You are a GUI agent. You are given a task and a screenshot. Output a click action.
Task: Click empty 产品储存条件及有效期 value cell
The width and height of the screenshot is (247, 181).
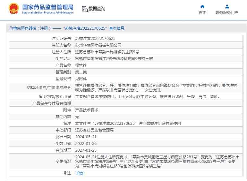[158, 103]
